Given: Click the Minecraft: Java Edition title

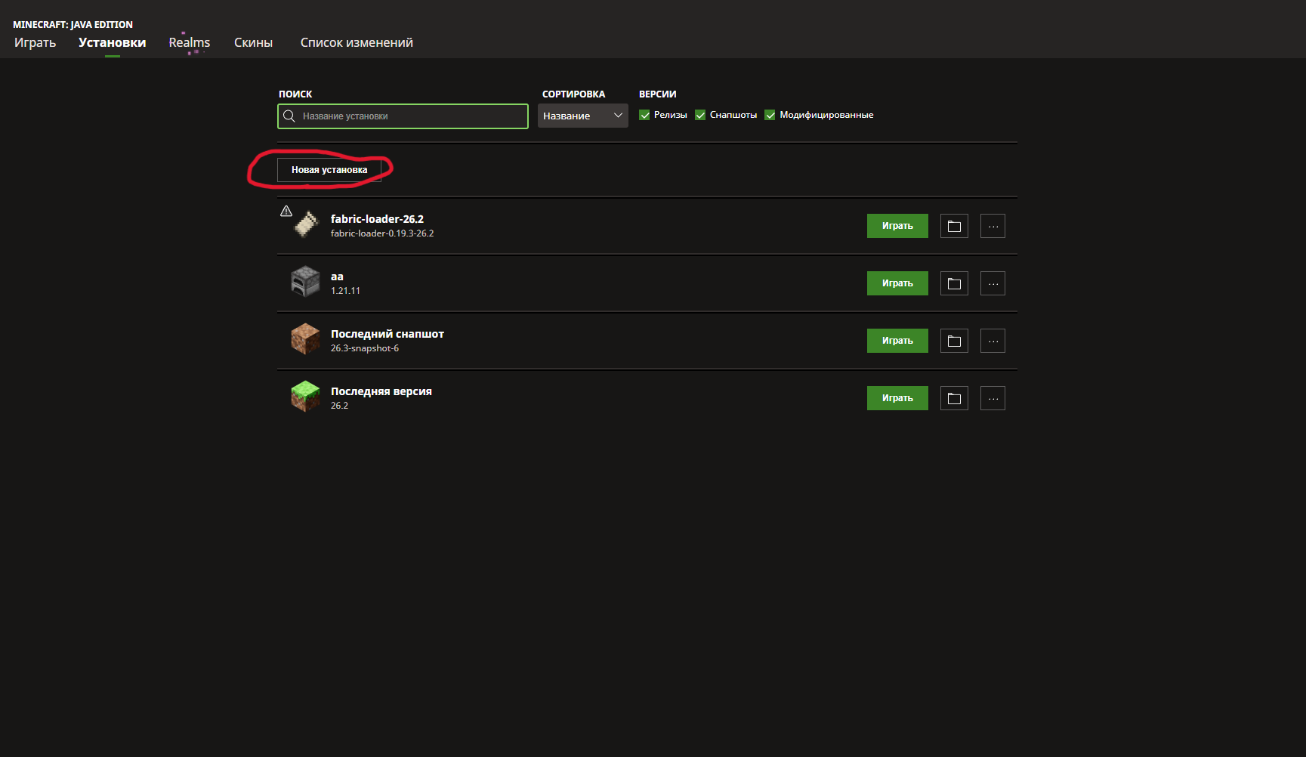Looking at the screenshot, I should [73, 25].
